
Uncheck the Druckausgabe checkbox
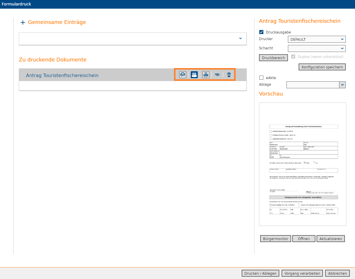[x=261, y=32]
